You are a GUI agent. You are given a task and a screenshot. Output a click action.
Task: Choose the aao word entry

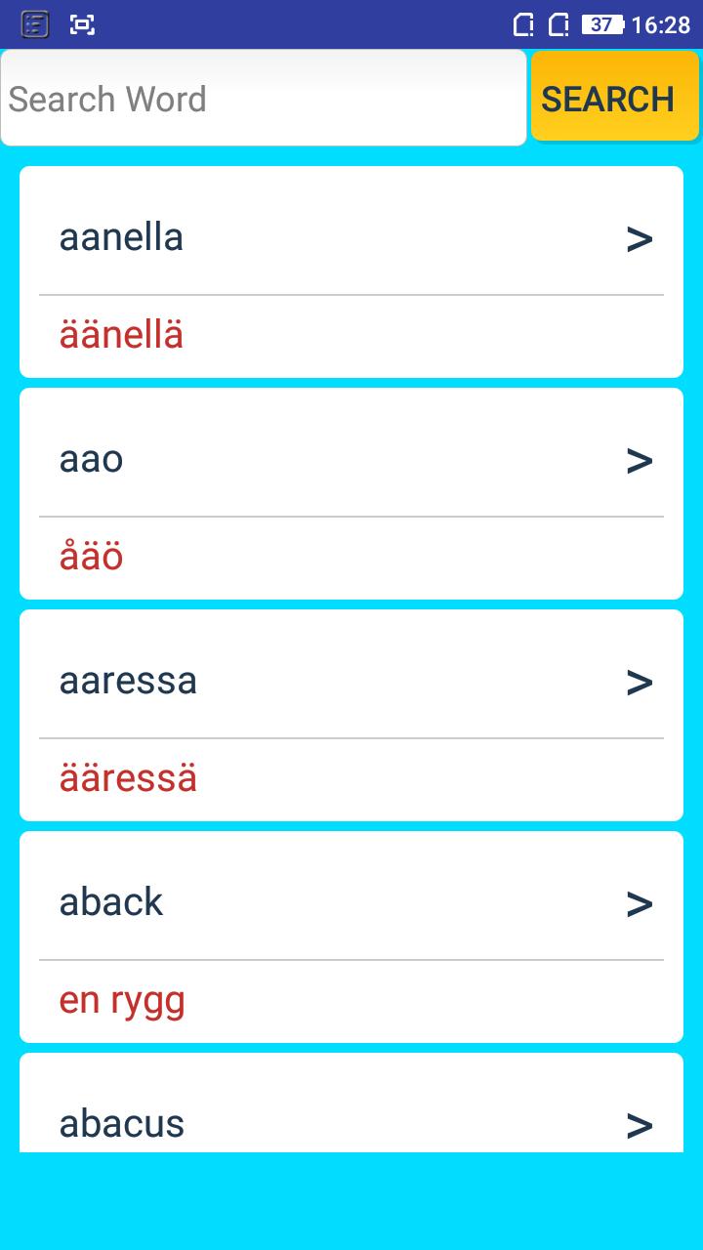pos(91,461)
